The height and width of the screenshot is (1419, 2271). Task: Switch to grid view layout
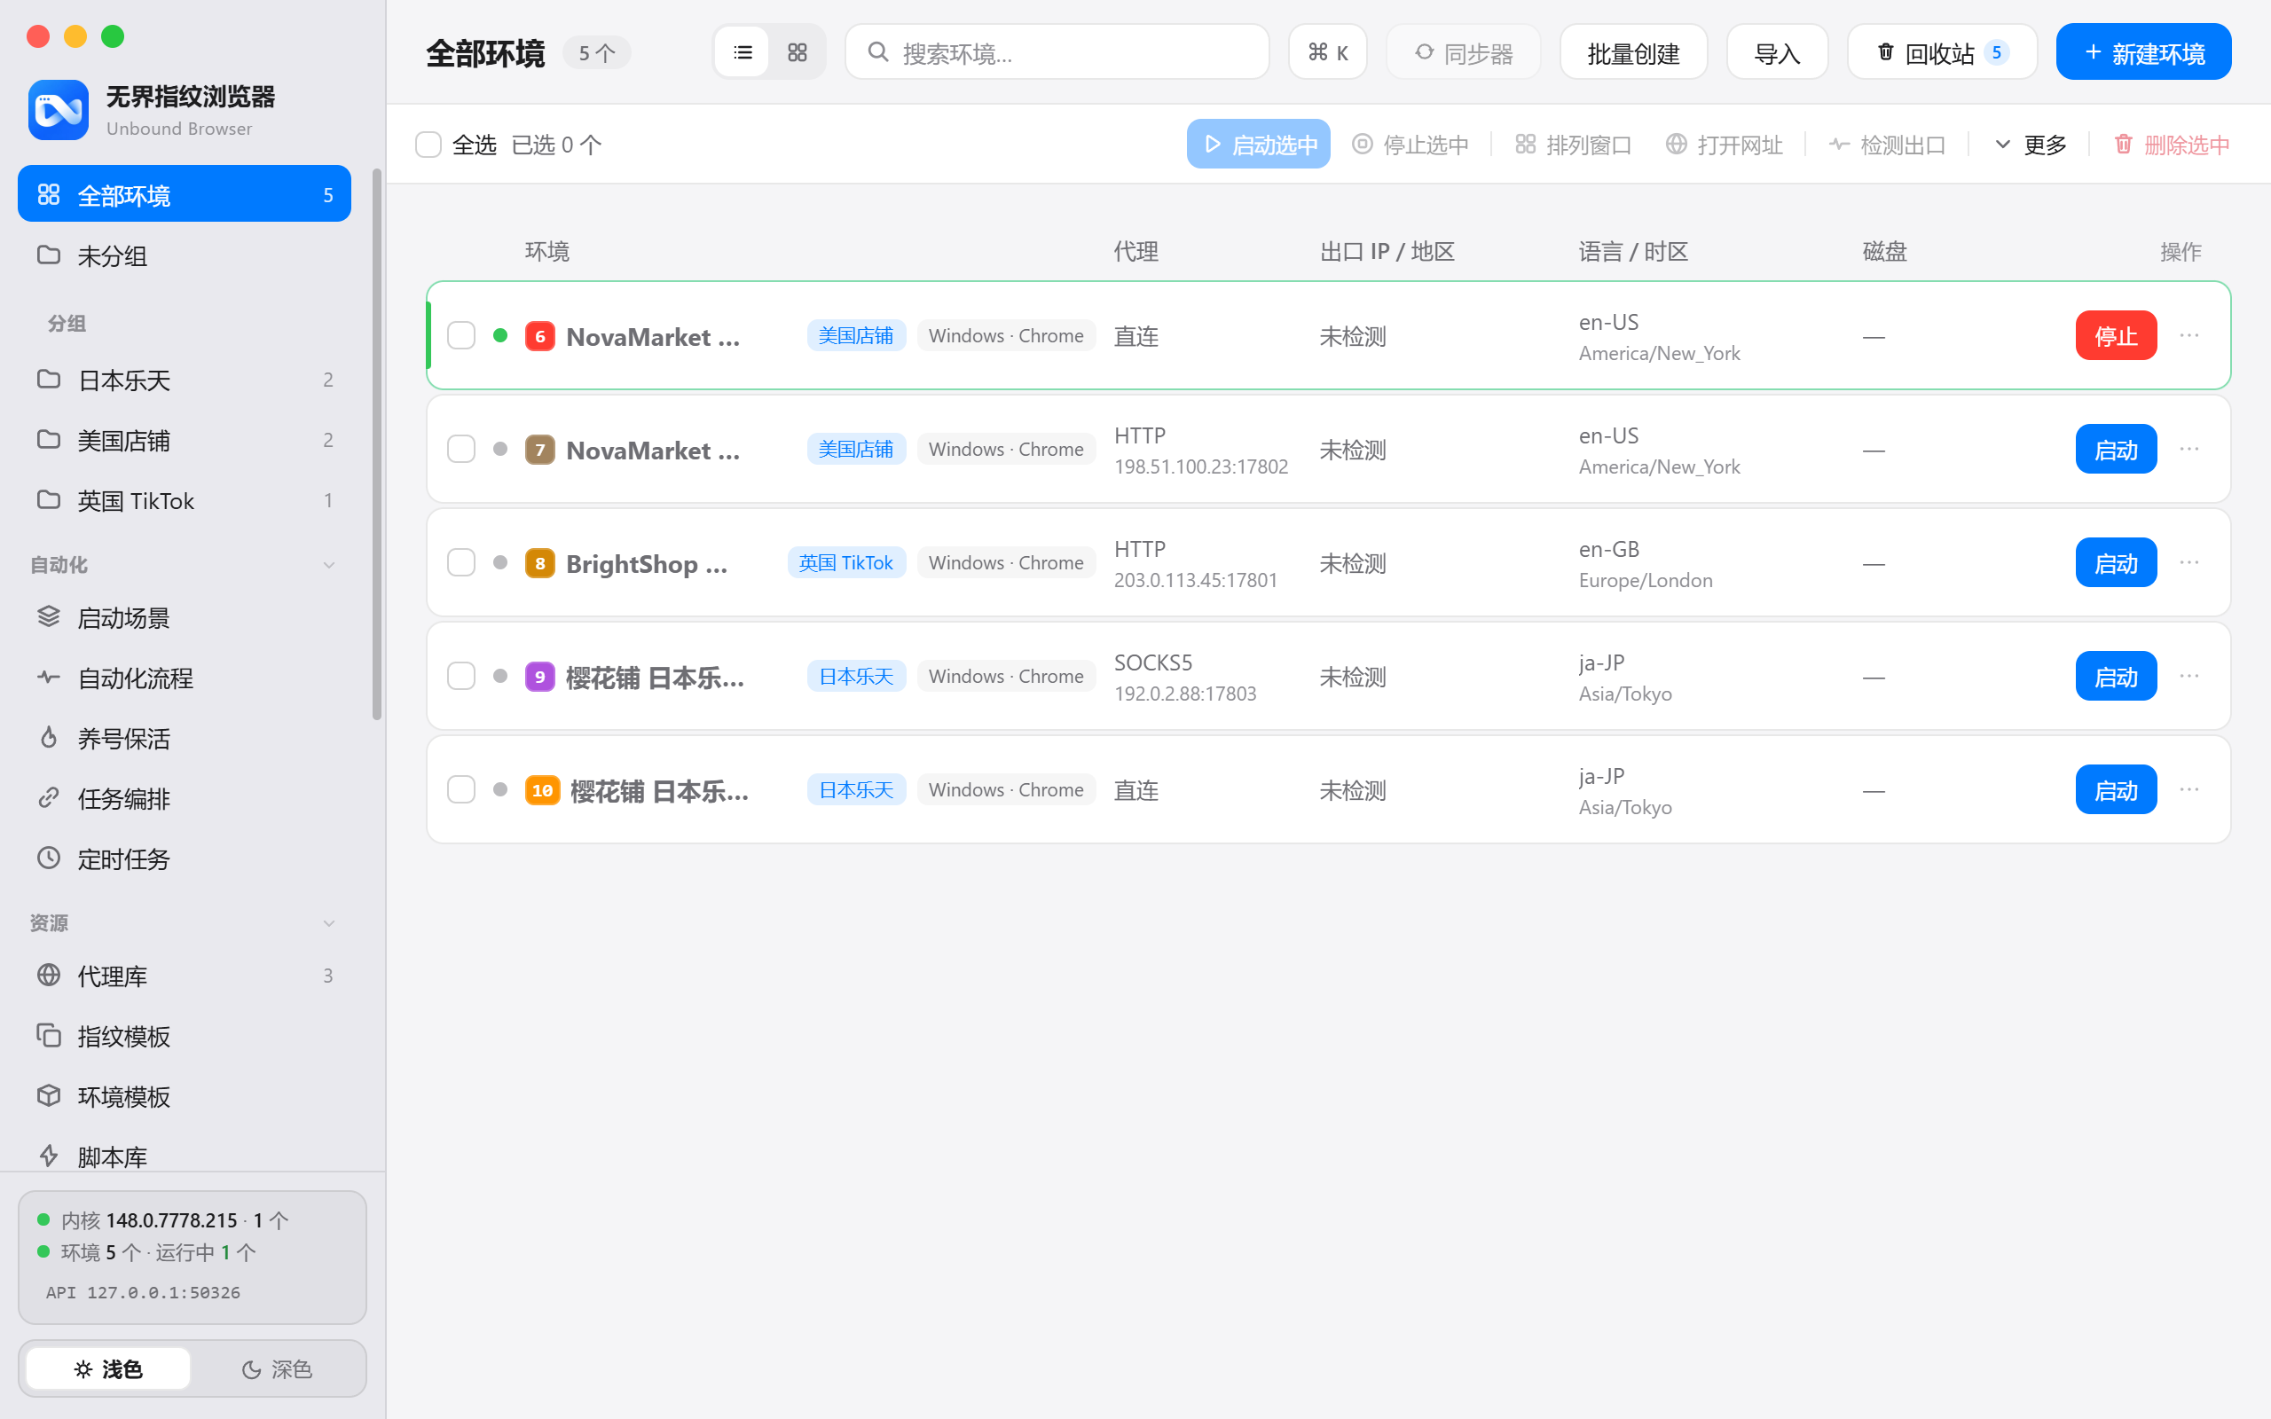pos(797,52)
